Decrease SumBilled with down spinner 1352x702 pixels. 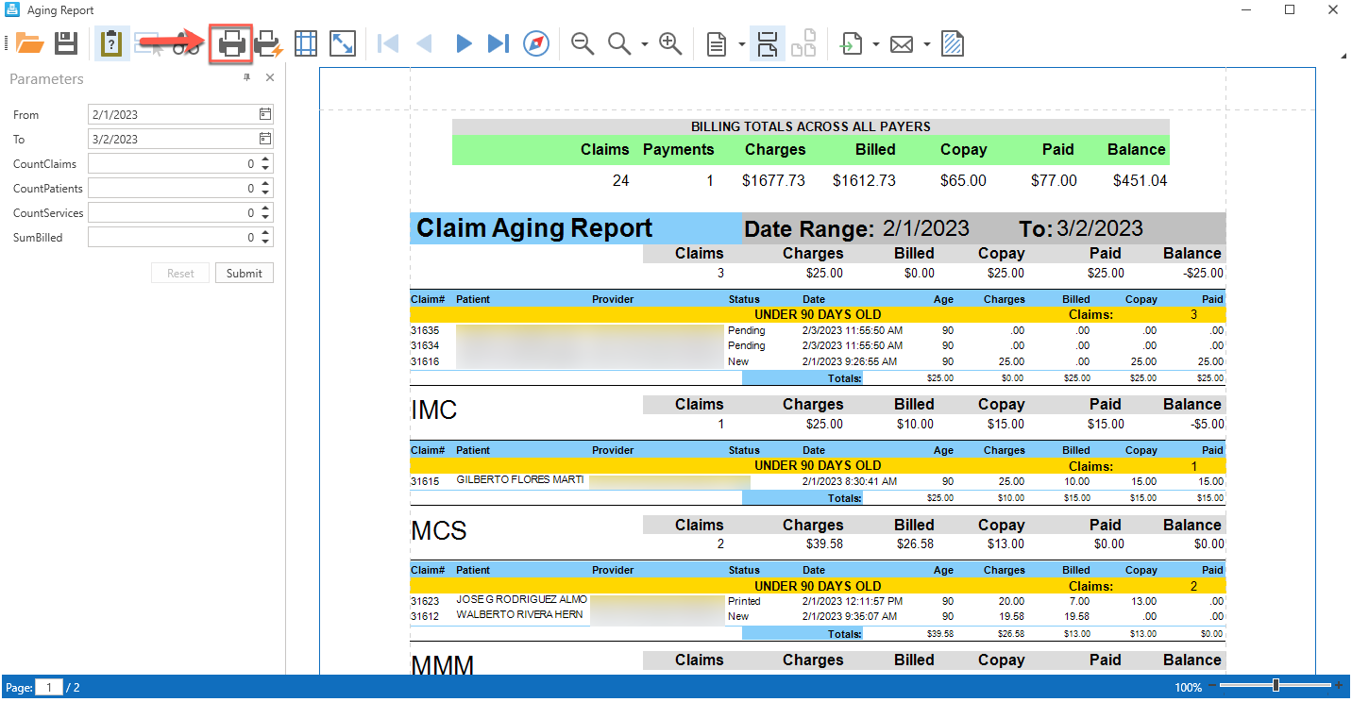point(266,242)
